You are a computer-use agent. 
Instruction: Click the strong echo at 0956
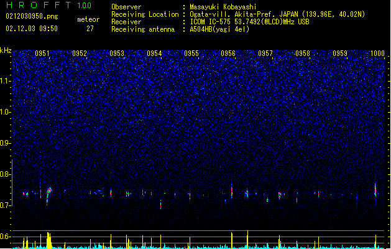click(232, 191)
